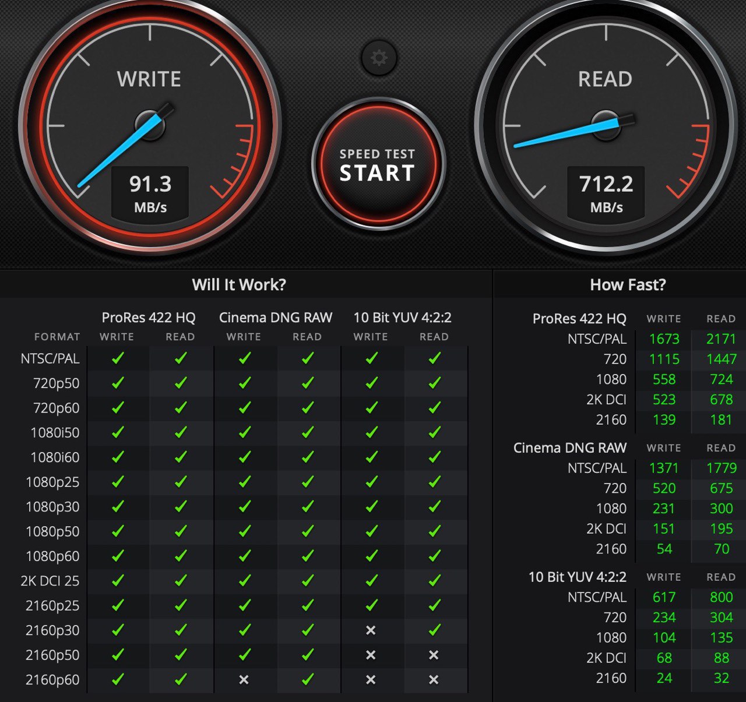Click the ProRes read value 2171
Viewport: 746px width, 702px height.
[721, 339]
